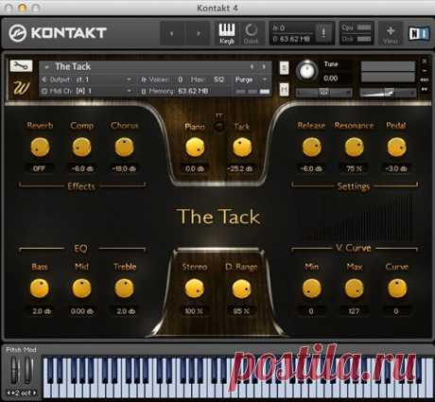This screenshot has width=435, height=402.
Task: Click the Quick load button
Action: click(x=251, y=33)
